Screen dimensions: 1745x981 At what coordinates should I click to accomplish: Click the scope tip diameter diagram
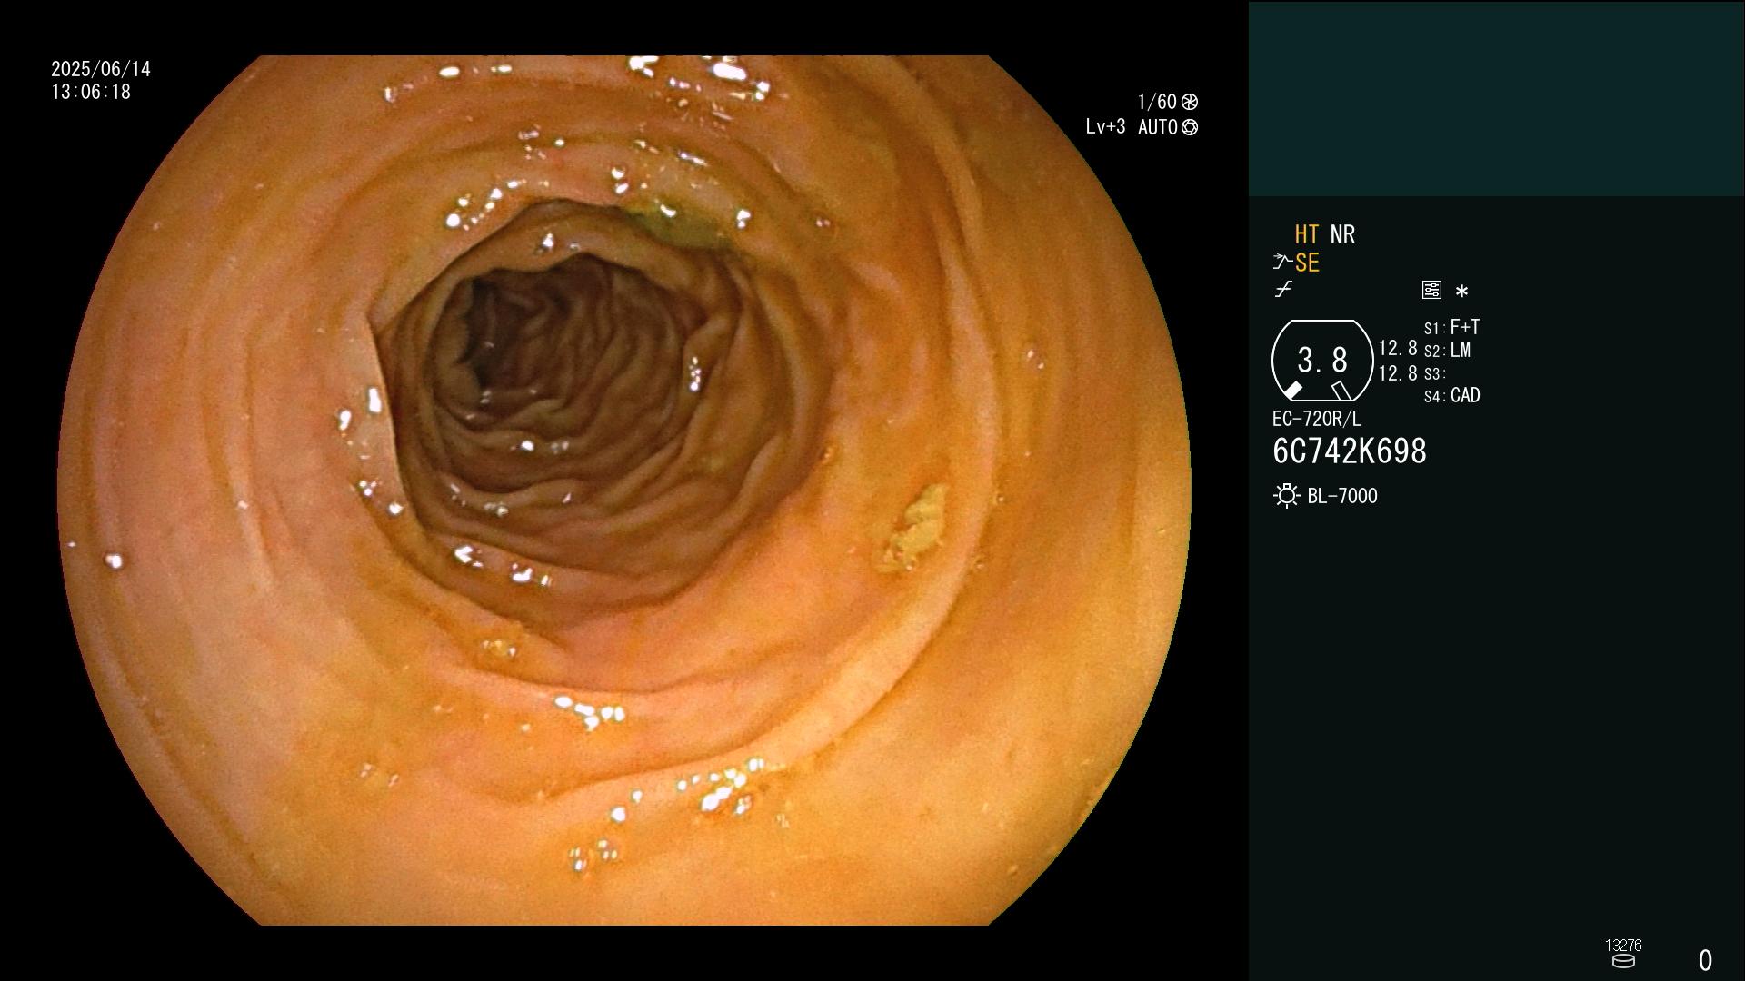click(1322, 361)
